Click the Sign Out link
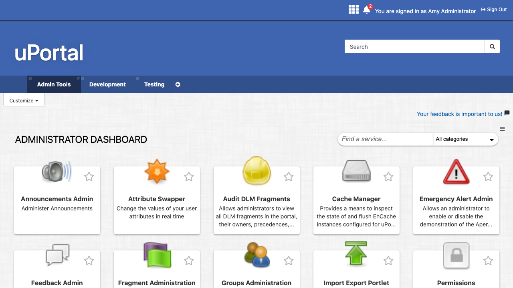This screenshot has height=288, width=513. pyautogui.click(x=494, y=10)
